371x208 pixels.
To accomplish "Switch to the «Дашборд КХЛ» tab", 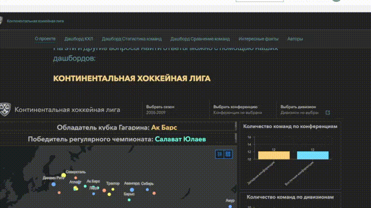I will 79,39.
